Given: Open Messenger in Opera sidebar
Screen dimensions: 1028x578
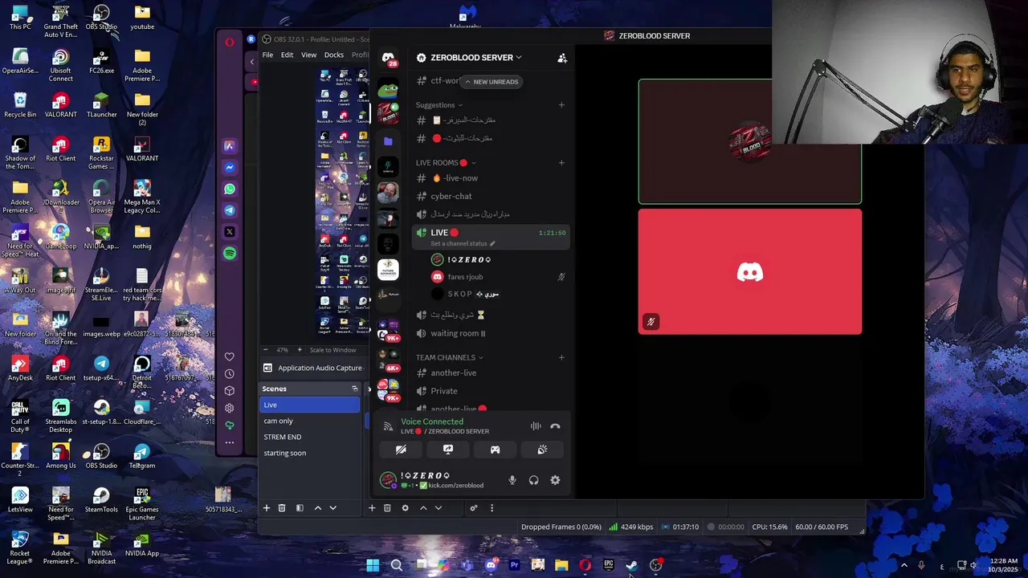Looking at the screenshot, I should point(230,168).
